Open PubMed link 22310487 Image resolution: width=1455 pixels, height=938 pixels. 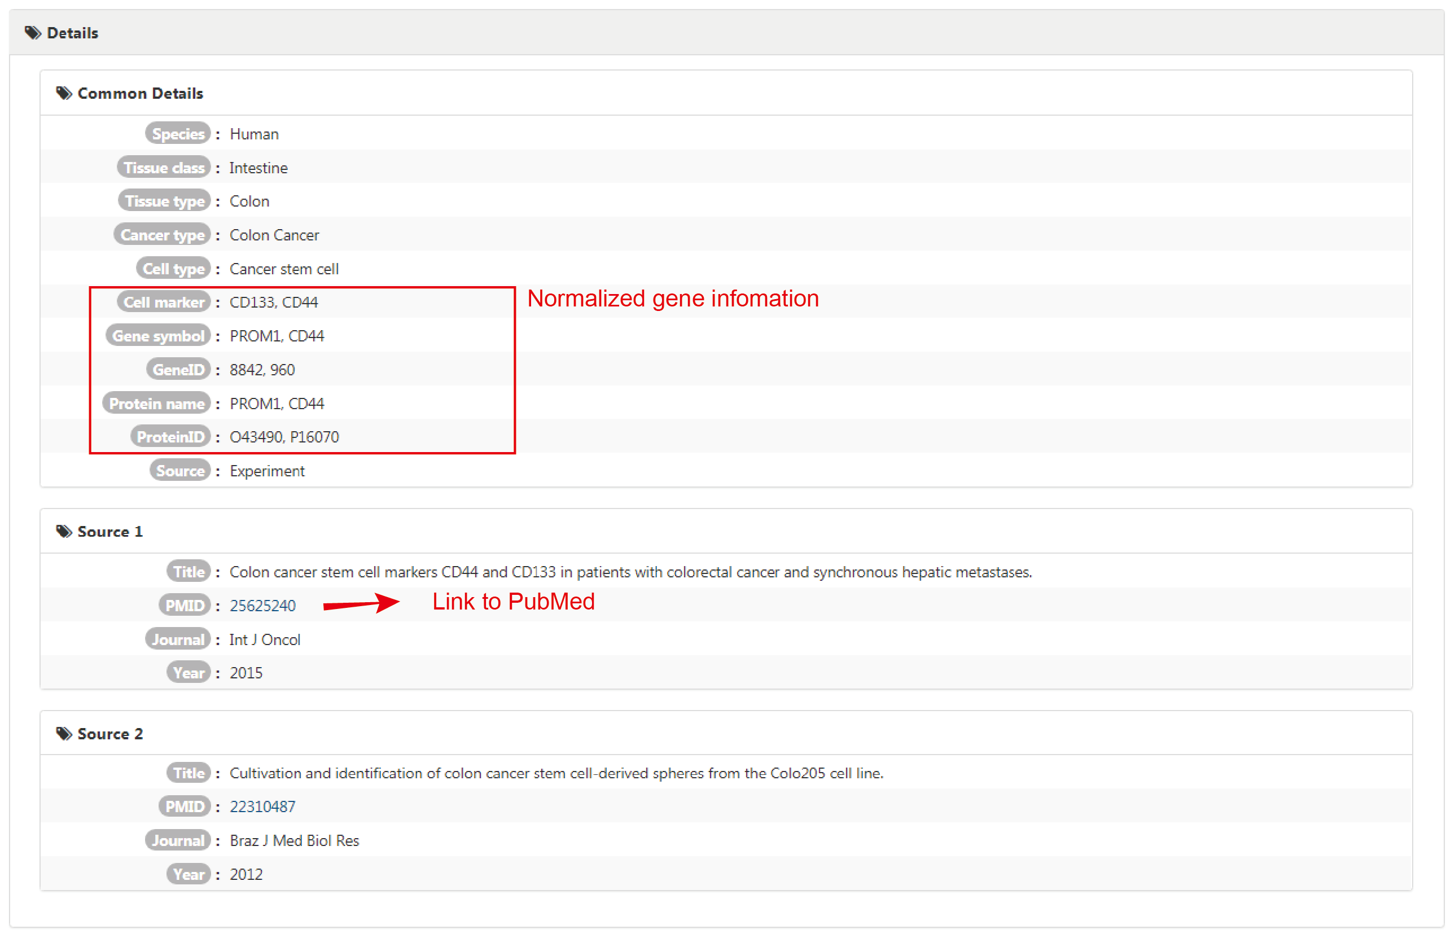(x=262, y=807)
